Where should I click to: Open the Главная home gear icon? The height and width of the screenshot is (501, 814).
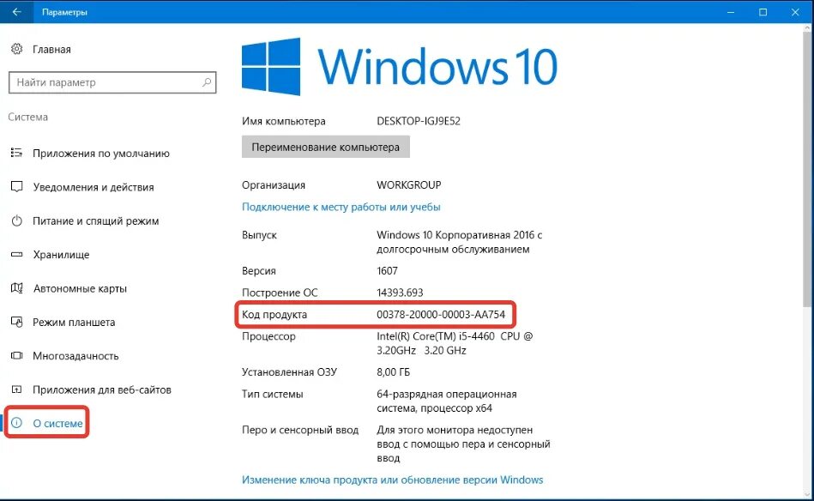tap(16, 49)
